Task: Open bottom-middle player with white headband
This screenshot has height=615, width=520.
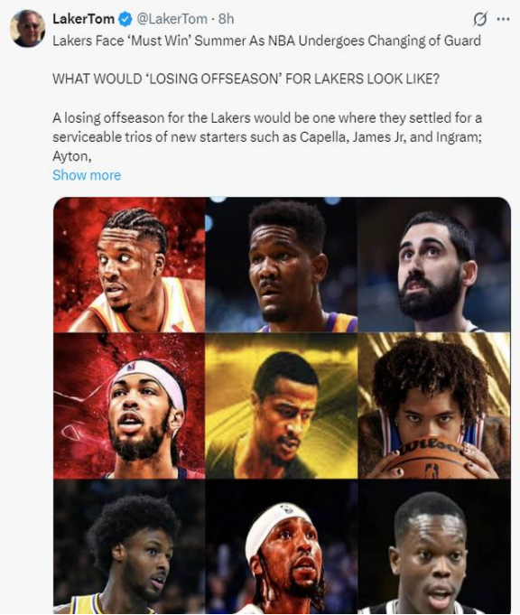Action: click(x=281, y=546)
